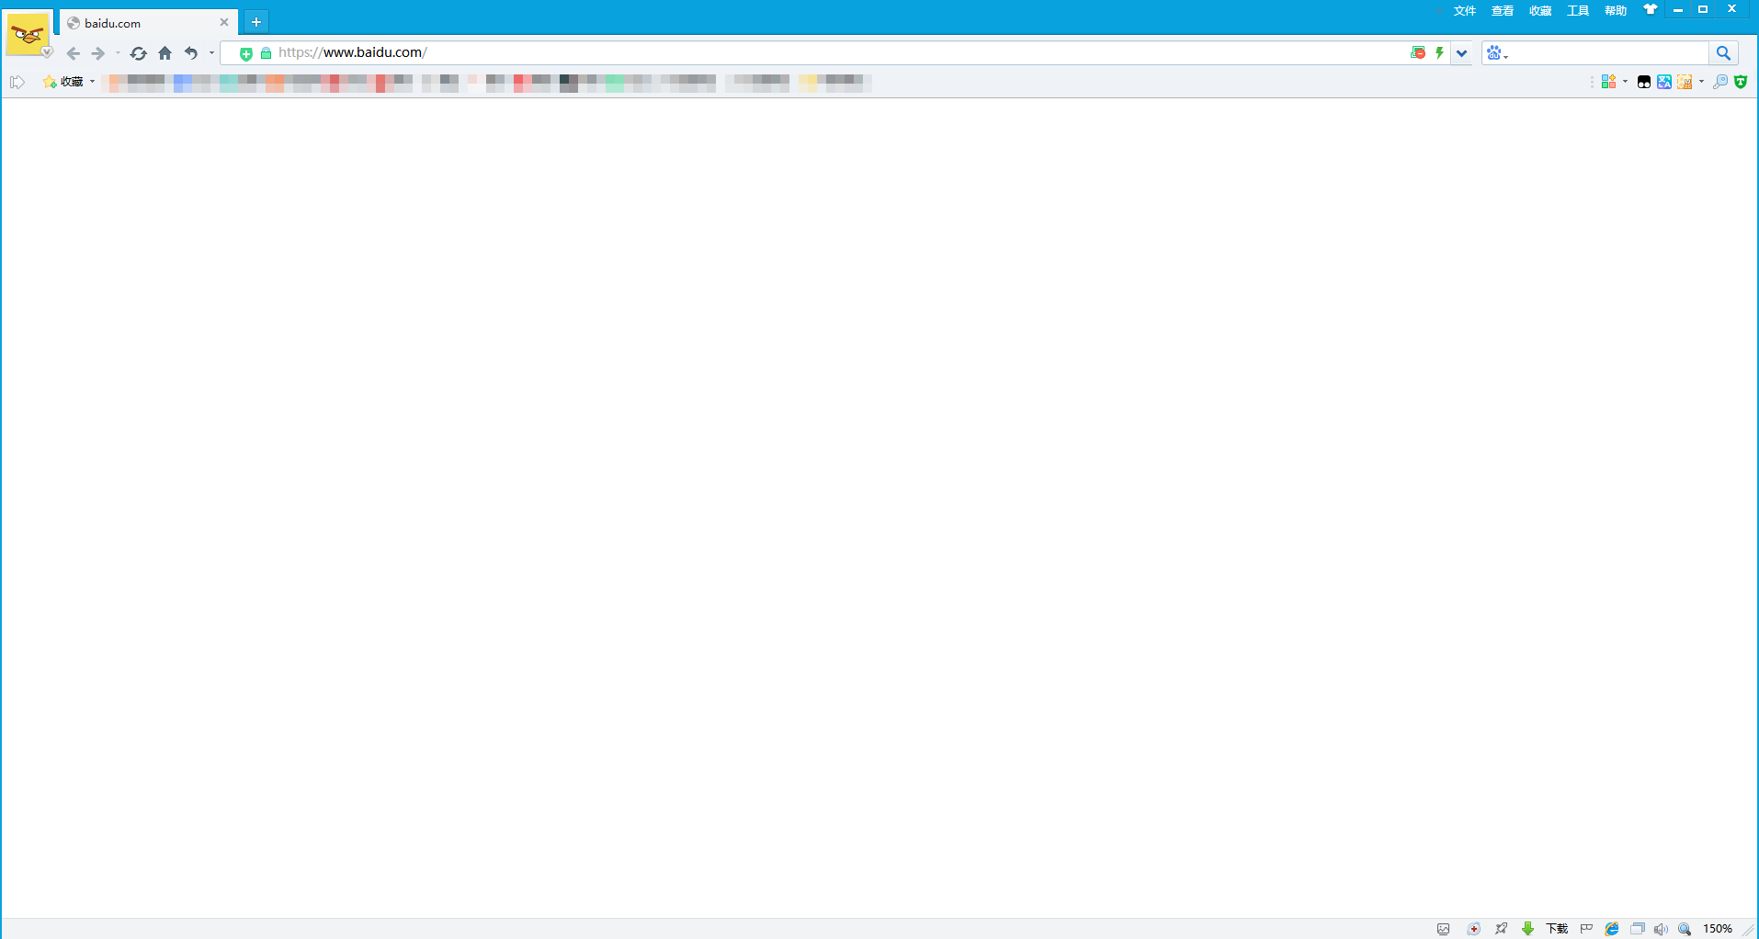Click the T-shirt skin changer icon
Viewport: 1759px width, 939px height.
click(x=1651, y=9)
